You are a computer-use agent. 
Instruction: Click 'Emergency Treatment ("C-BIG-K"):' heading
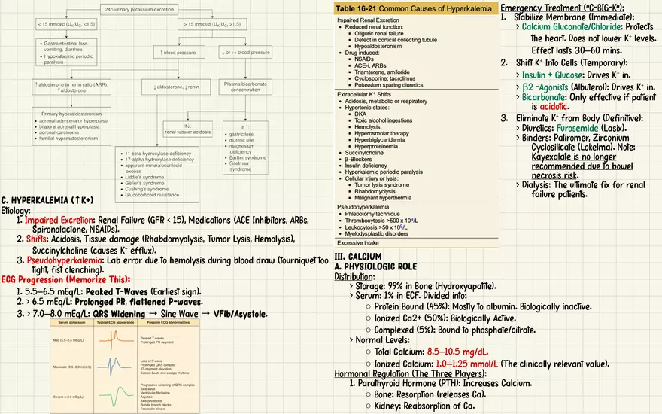[x=563, y=8]
